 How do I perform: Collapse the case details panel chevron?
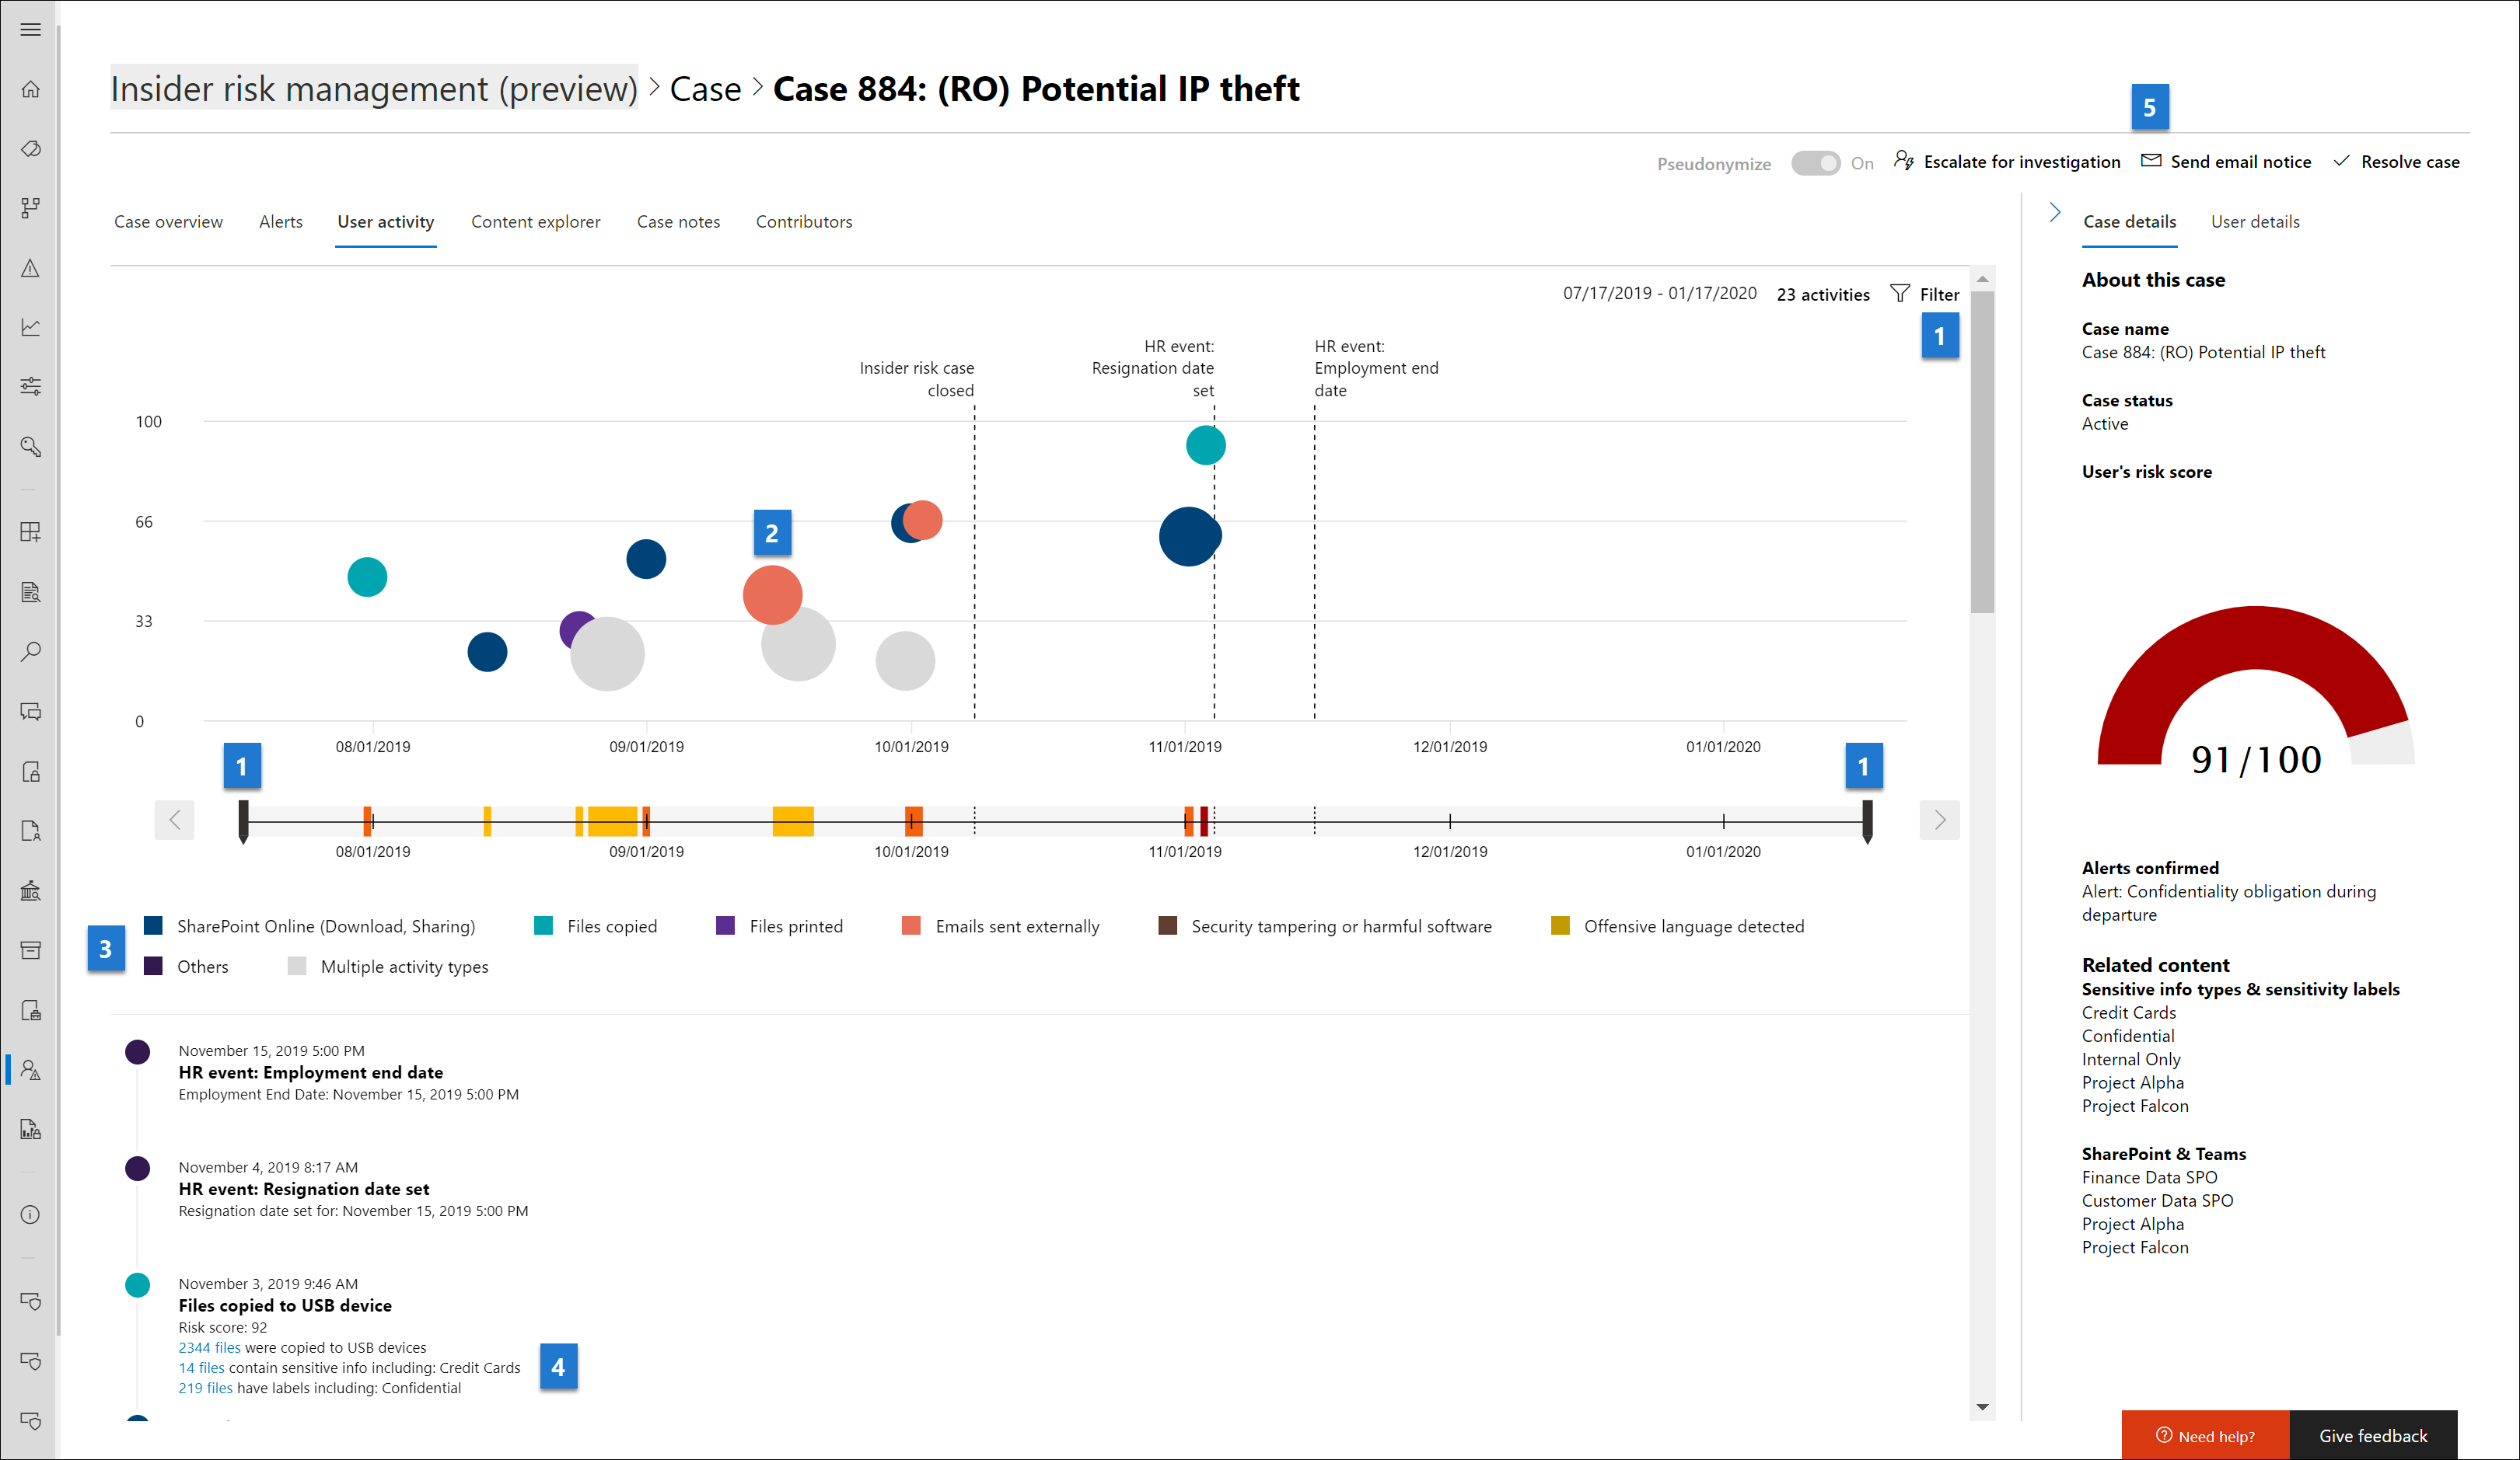coord(2055,213)
